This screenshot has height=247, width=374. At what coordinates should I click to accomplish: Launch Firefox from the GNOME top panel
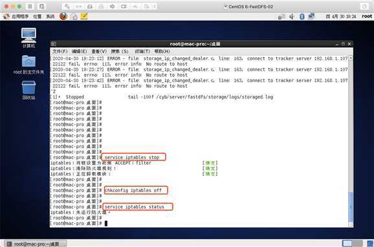[x=63, y=16]
